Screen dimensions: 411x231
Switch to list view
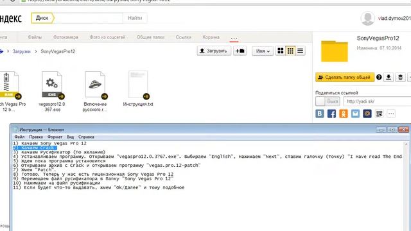(x=300, y=51)
